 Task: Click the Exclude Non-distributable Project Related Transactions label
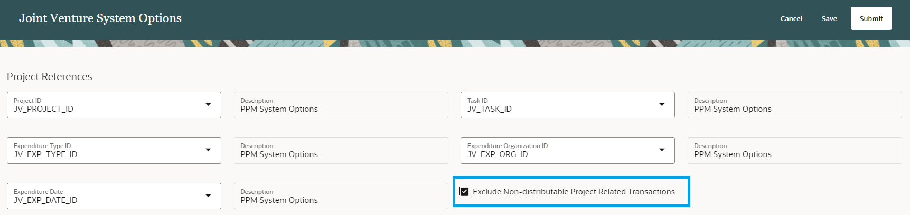pos(574,192)
